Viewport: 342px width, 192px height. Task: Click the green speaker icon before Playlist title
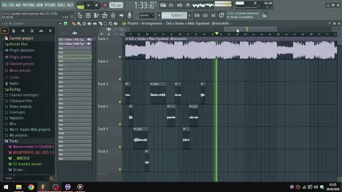tap(124, 23)
